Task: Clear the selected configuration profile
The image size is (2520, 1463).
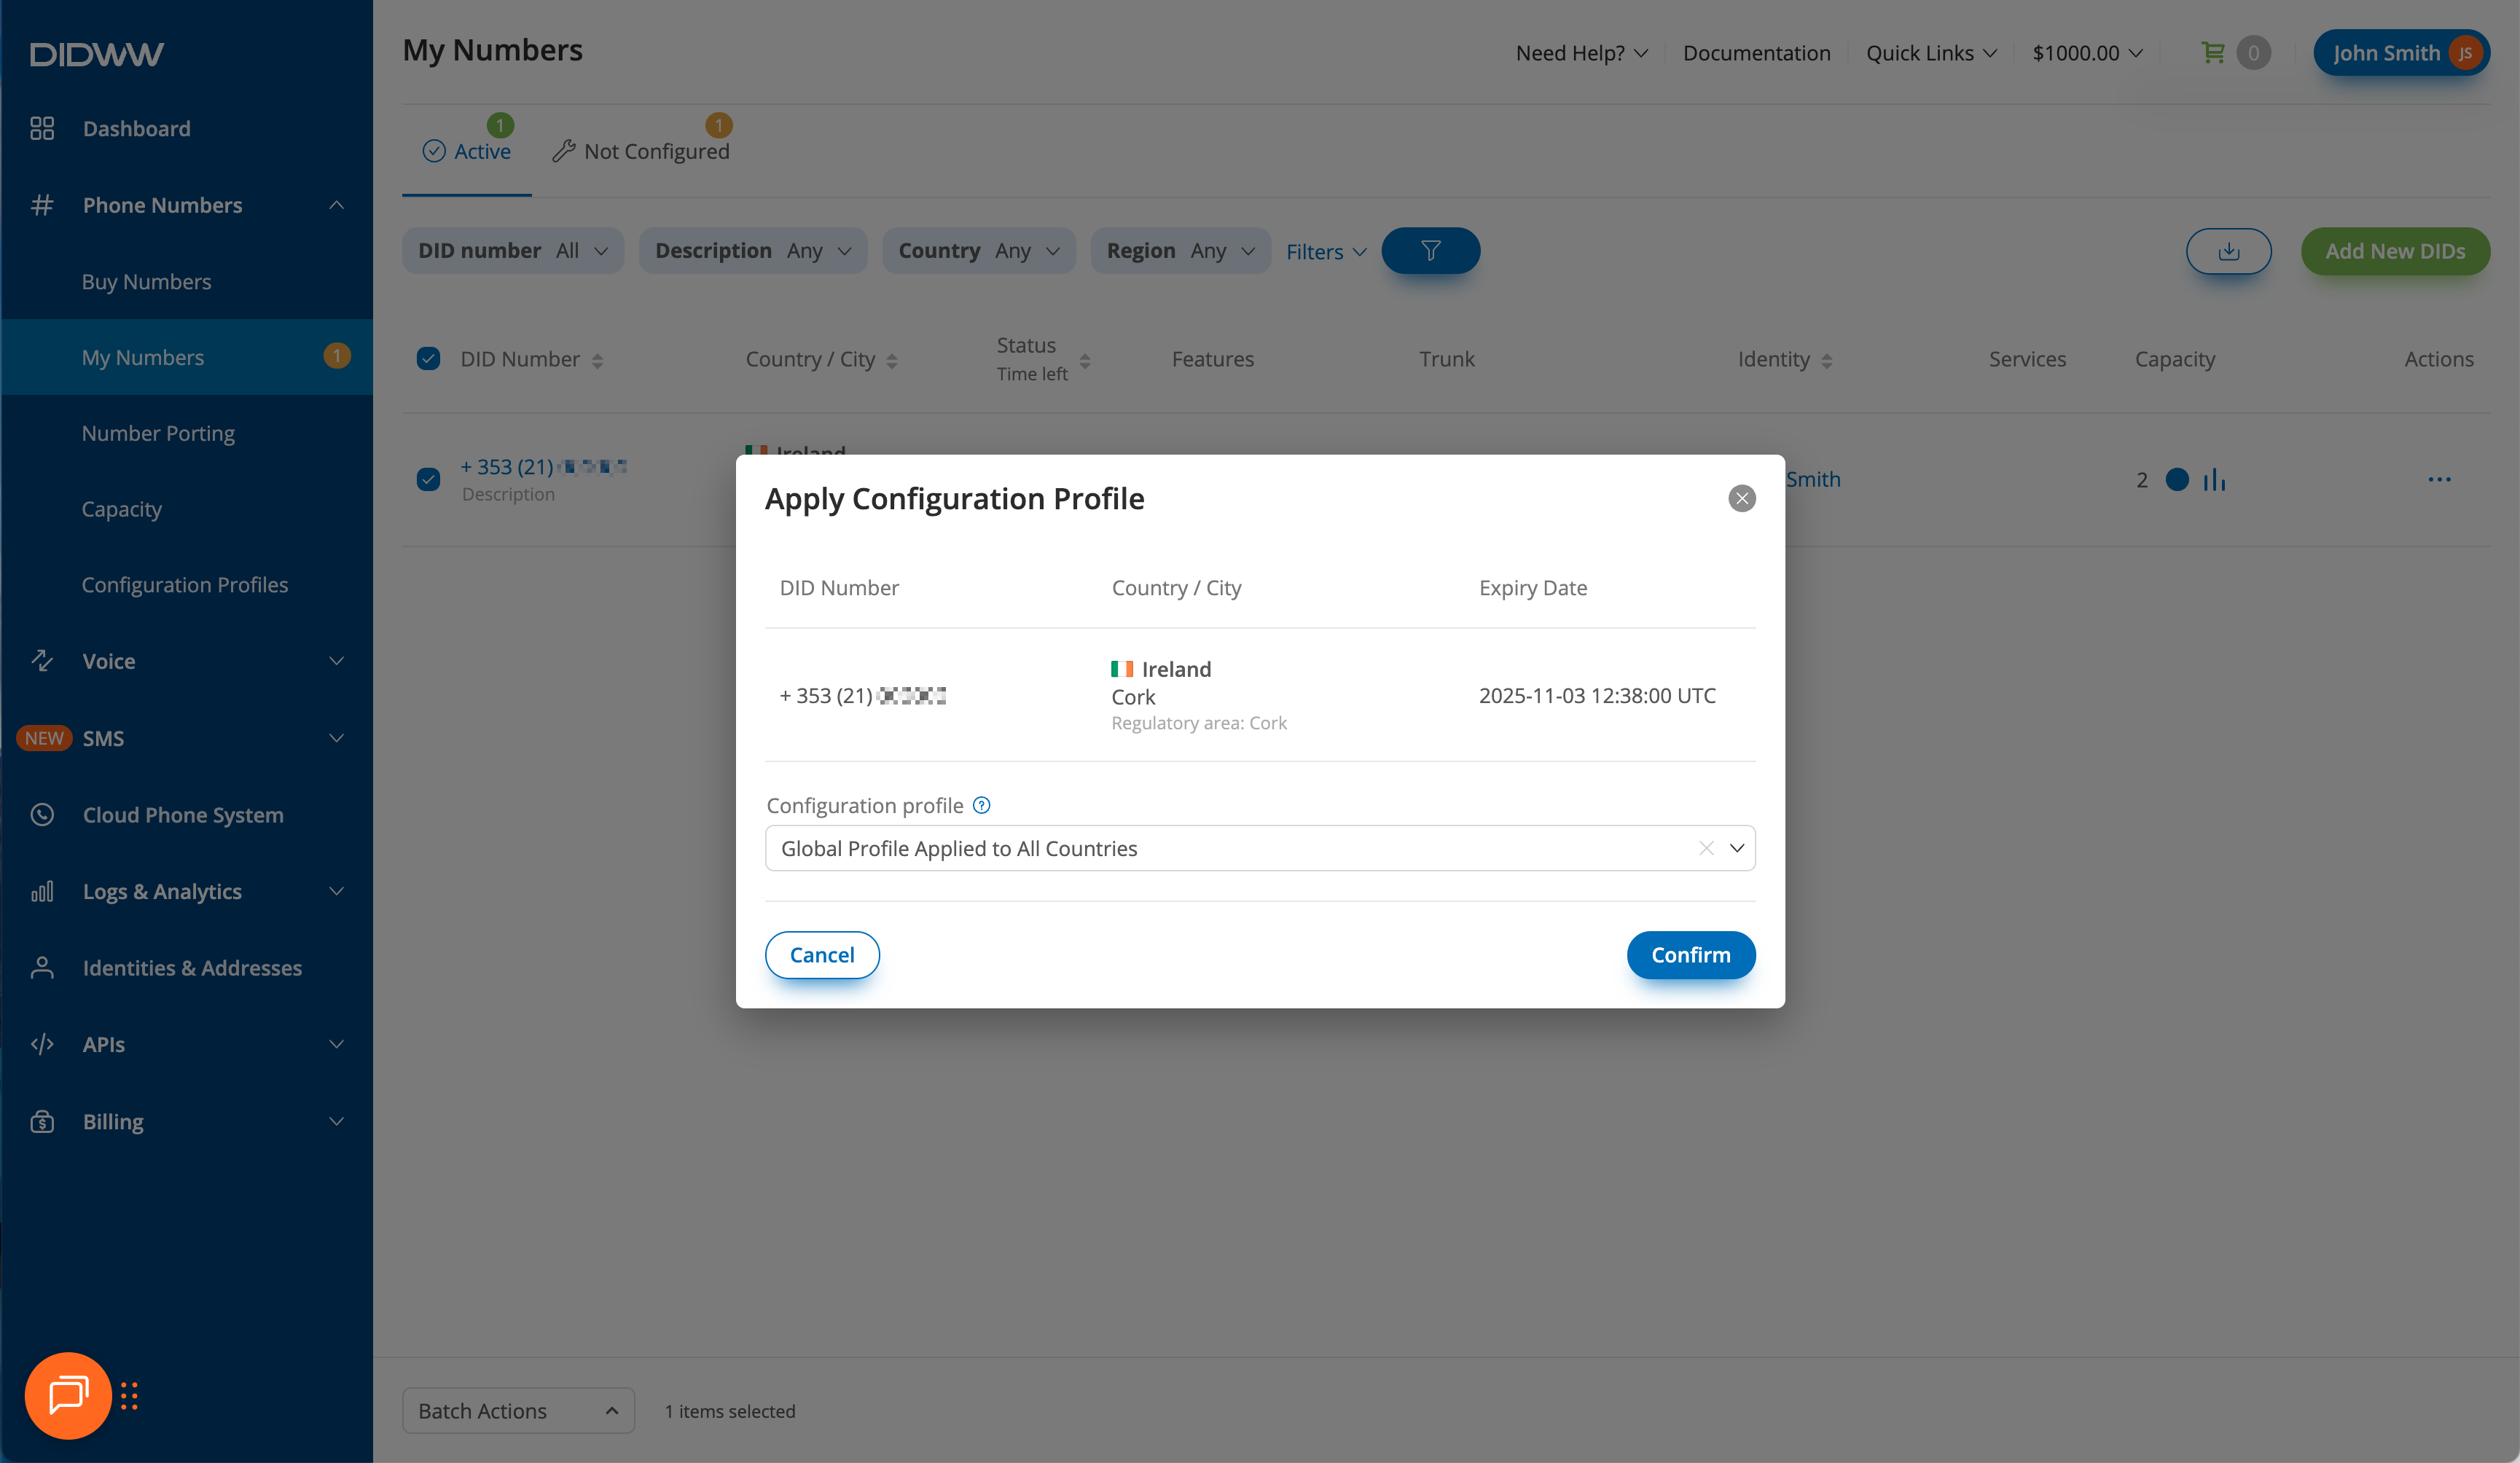Action: pos(1706,848)
